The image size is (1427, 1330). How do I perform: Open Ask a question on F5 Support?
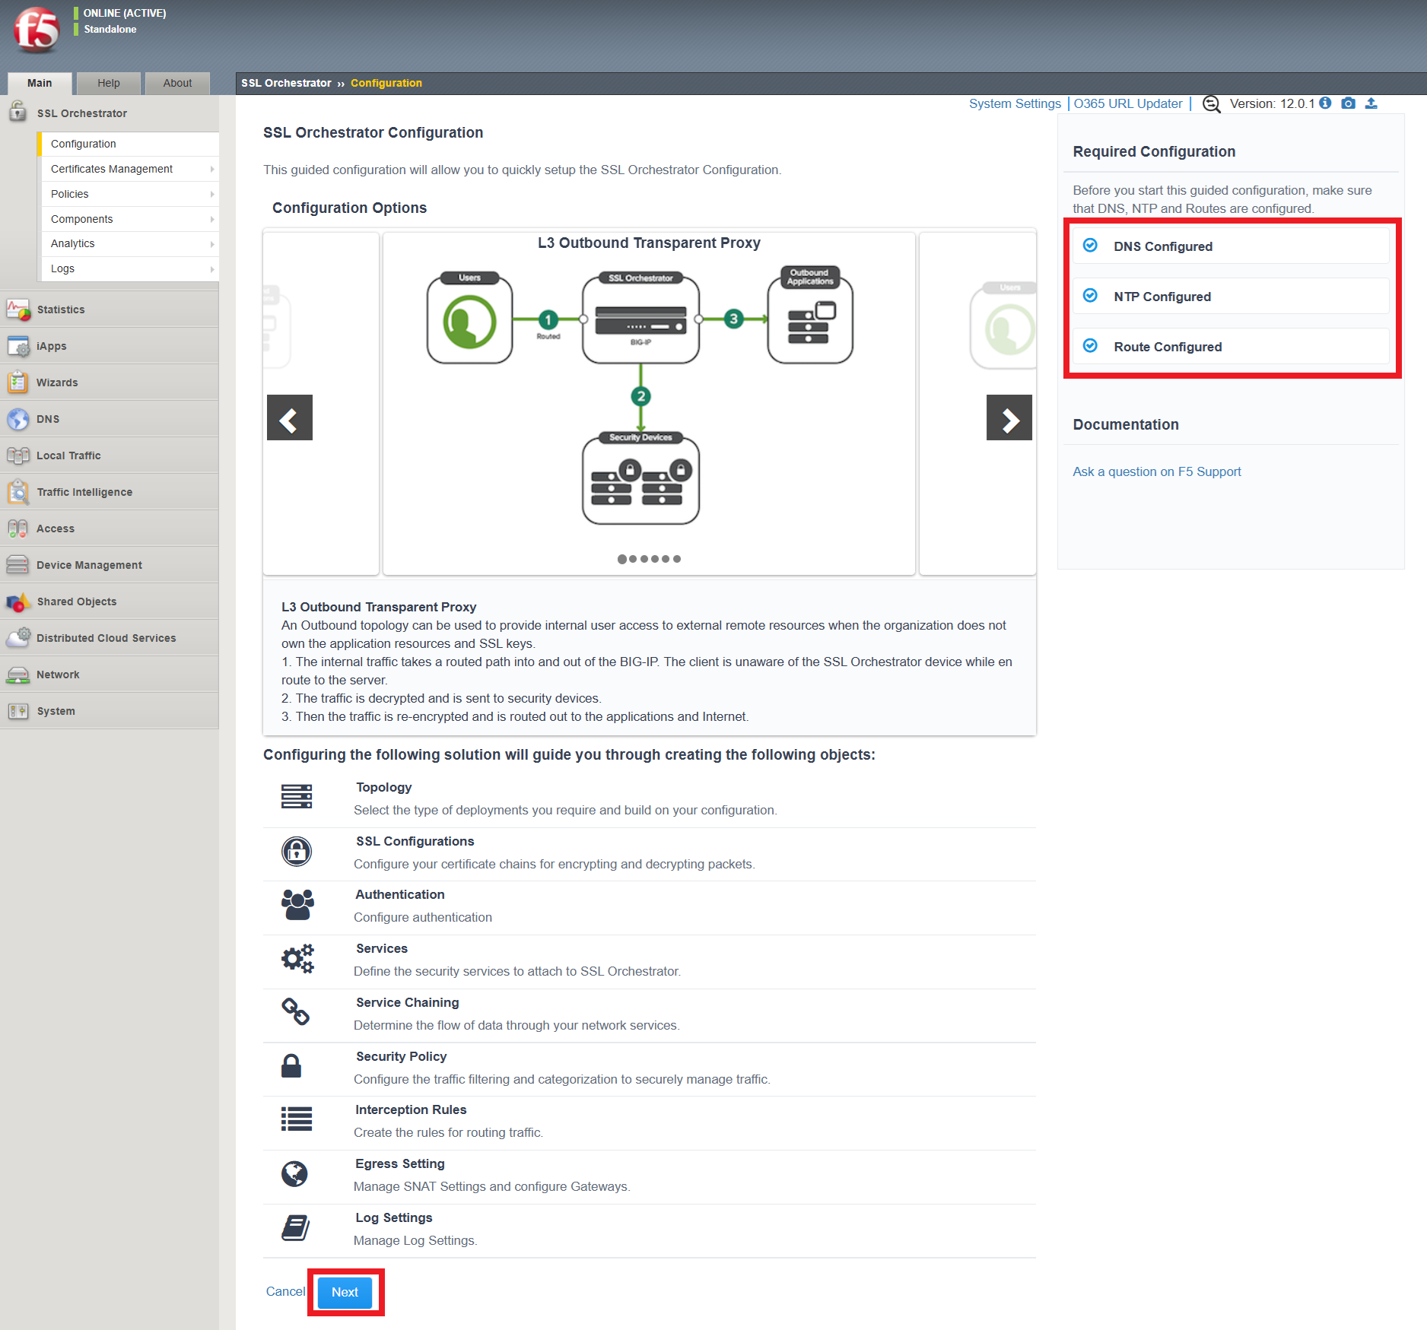(1157, 471)
